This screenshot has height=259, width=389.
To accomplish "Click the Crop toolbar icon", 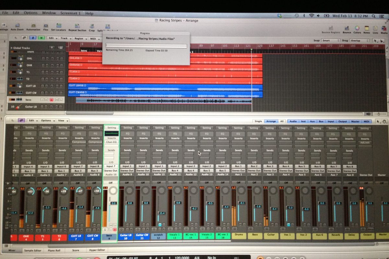I will point(92,26).
